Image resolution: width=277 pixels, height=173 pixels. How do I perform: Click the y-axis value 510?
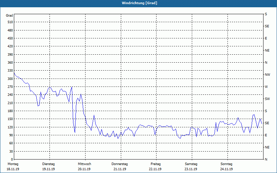pos(10,22)
